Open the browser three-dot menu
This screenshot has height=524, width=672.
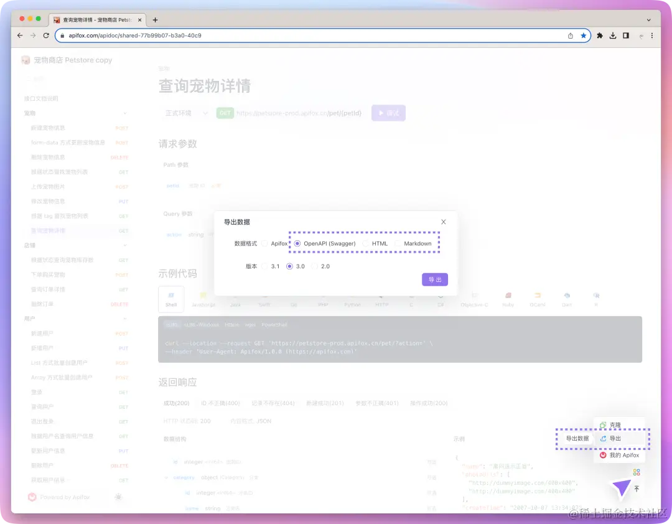pos(652,35)
